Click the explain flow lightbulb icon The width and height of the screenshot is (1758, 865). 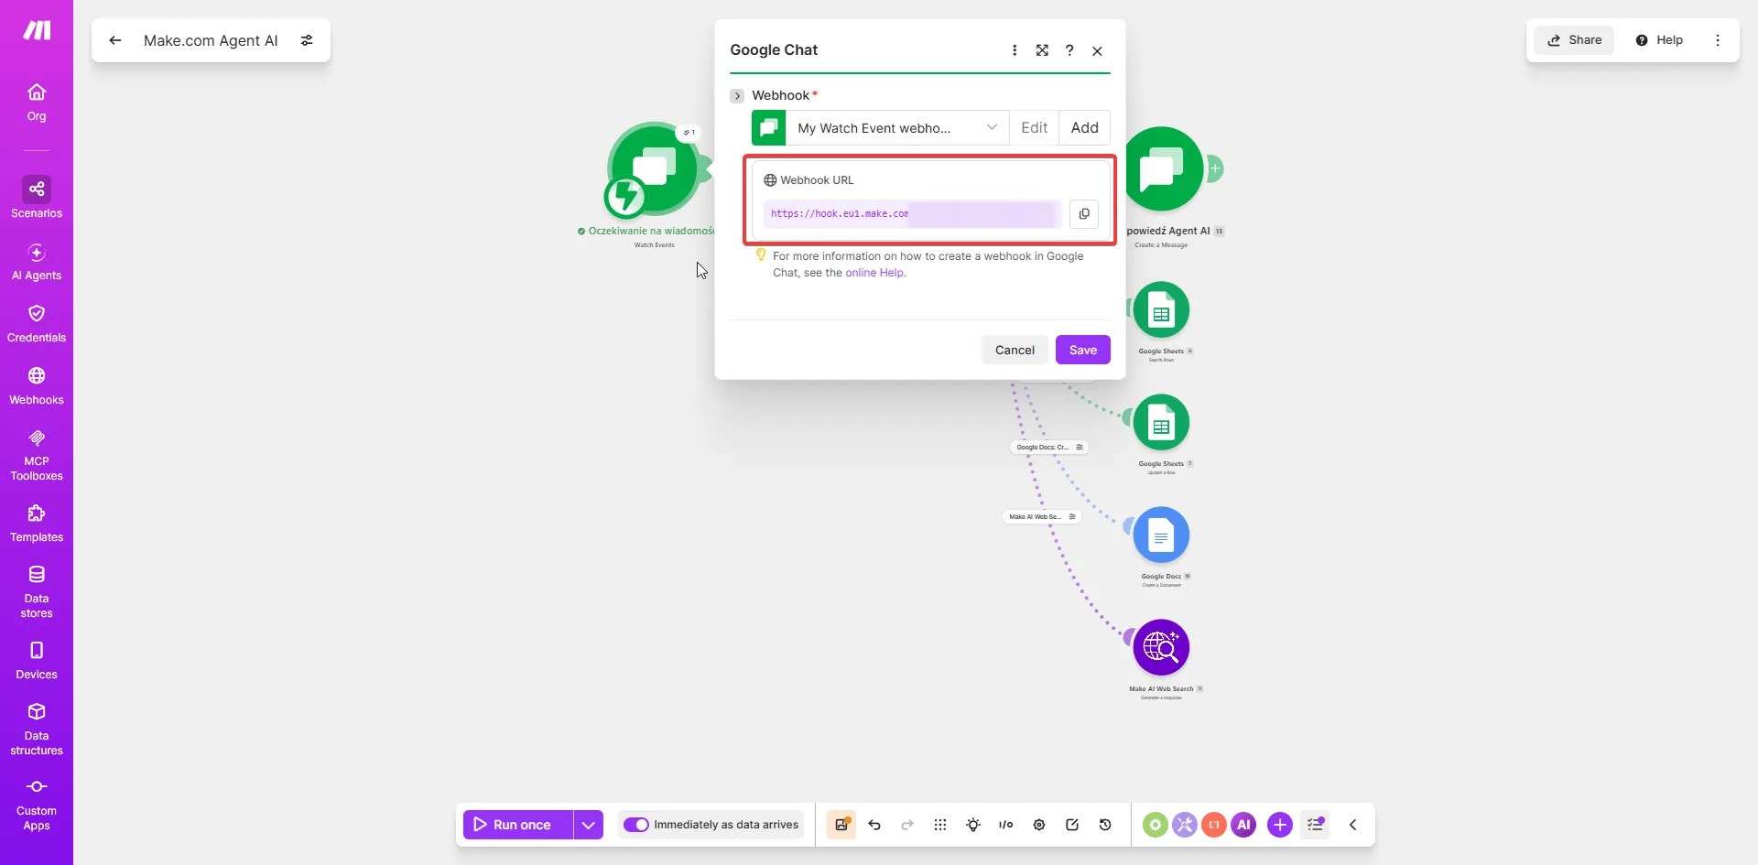coord(973,825)
